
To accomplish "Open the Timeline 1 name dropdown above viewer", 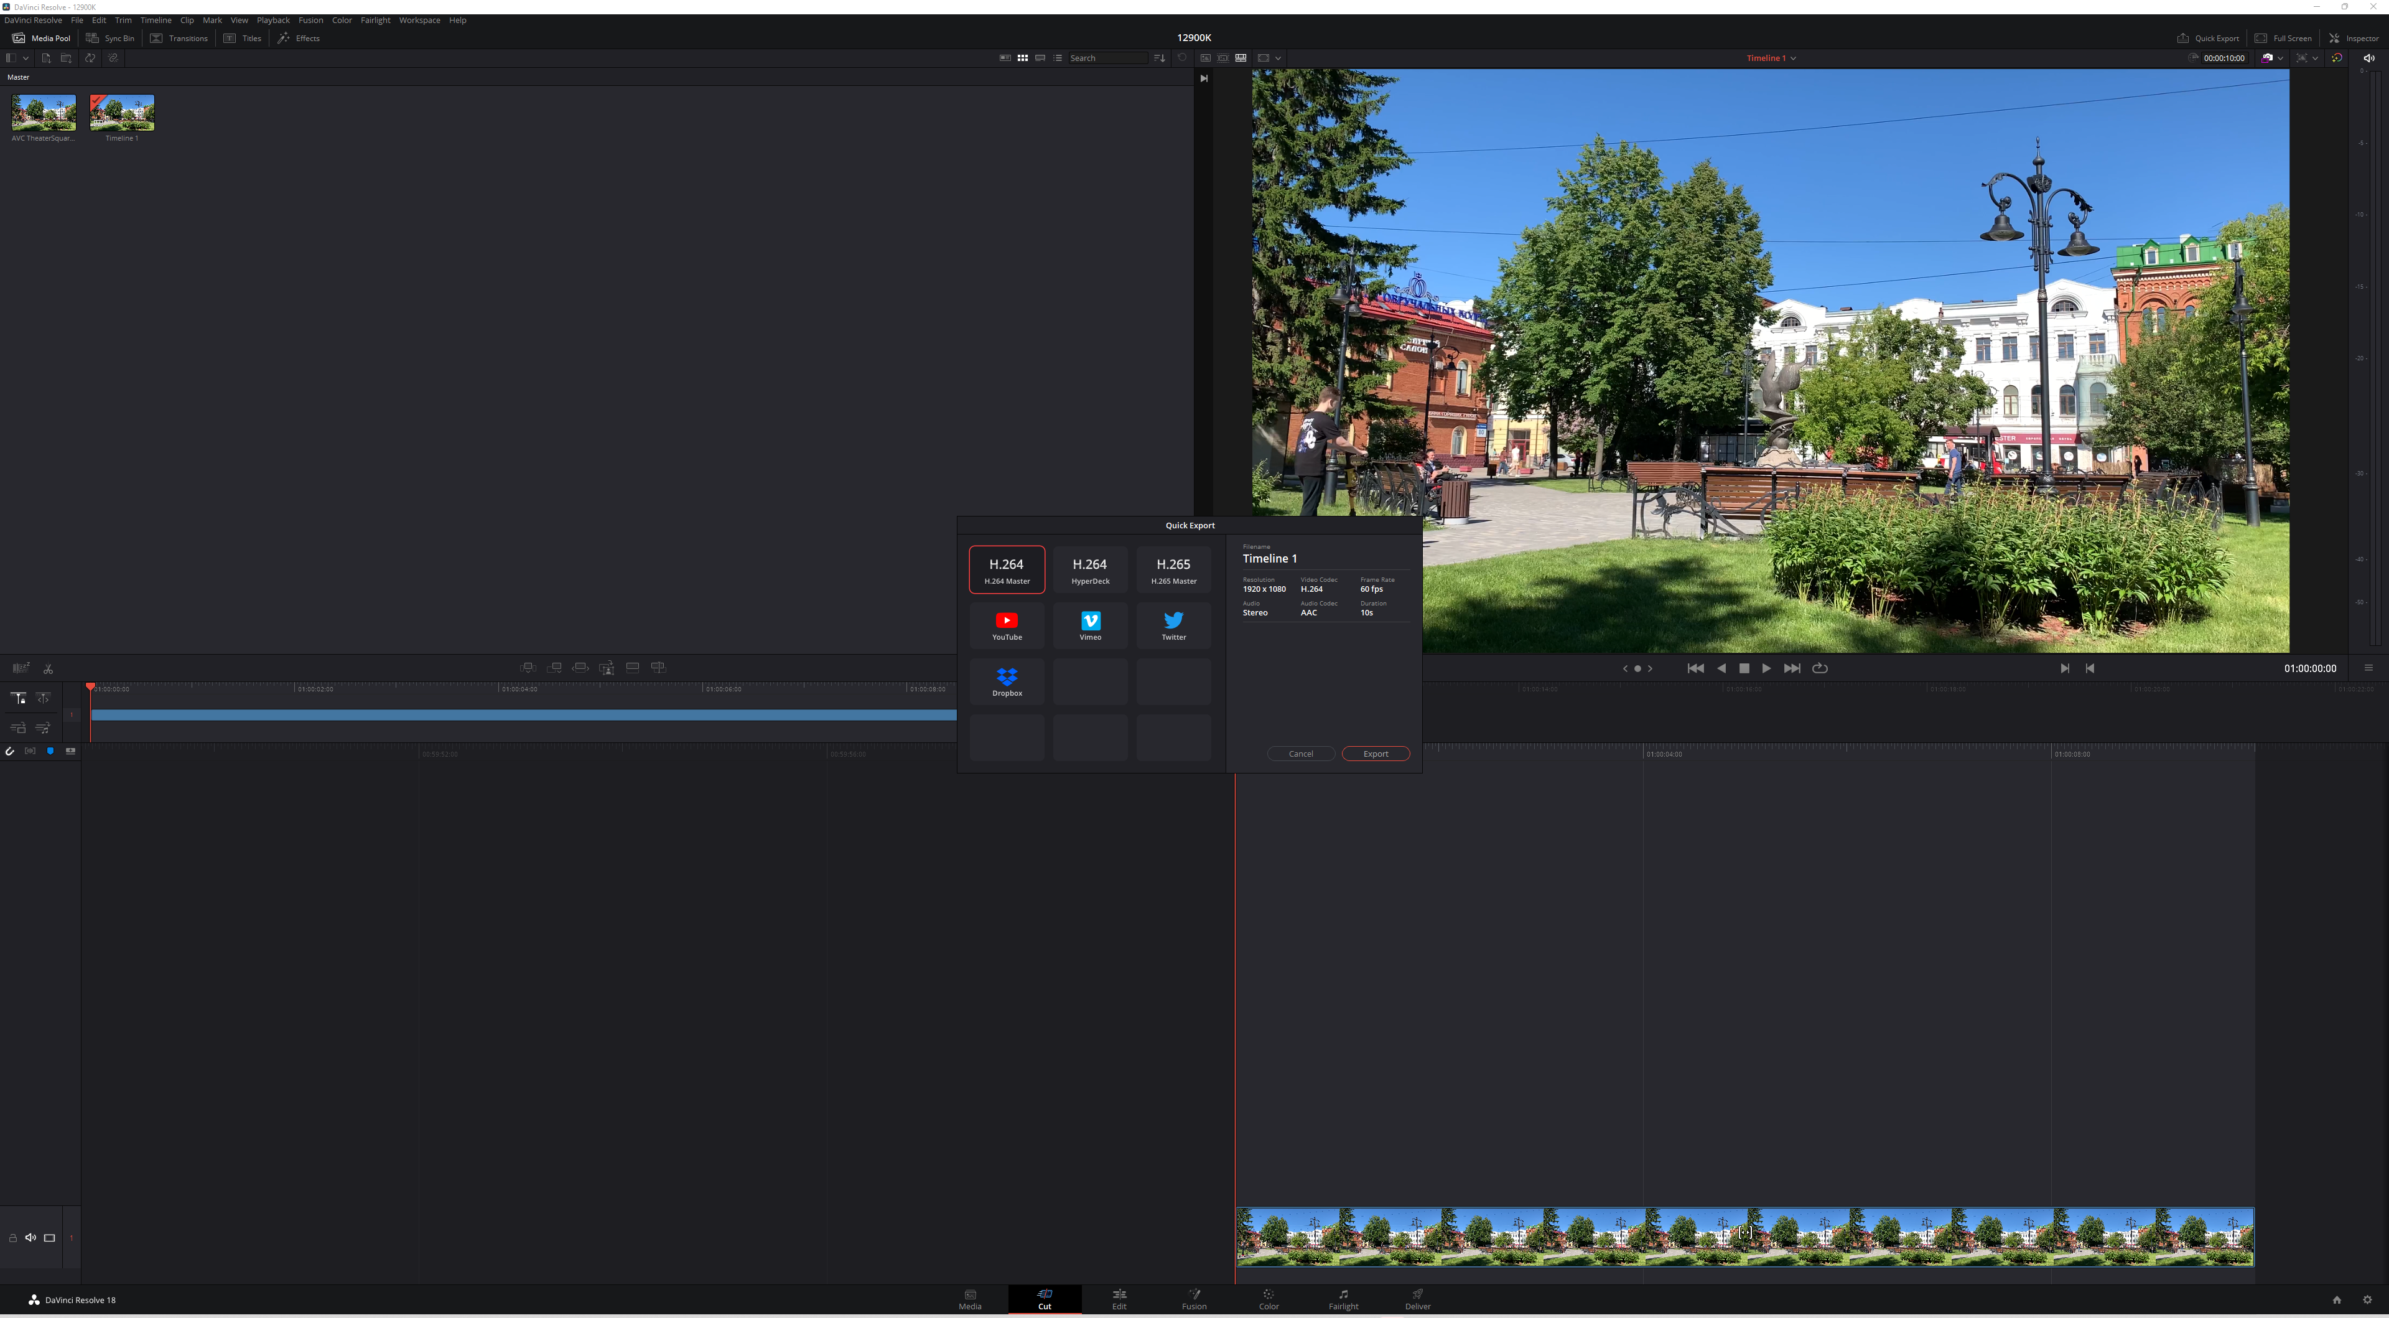I will (1771, 57).
